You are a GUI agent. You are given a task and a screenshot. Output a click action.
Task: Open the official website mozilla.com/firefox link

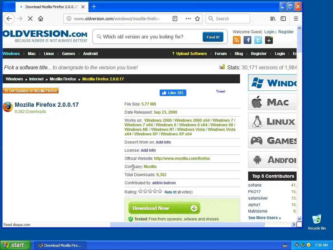click(182, 159)
